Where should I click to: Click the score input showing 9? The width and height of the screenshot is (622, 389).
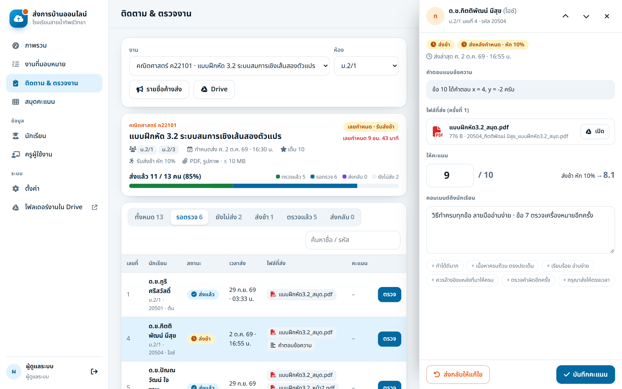click(x=450, y=175)
